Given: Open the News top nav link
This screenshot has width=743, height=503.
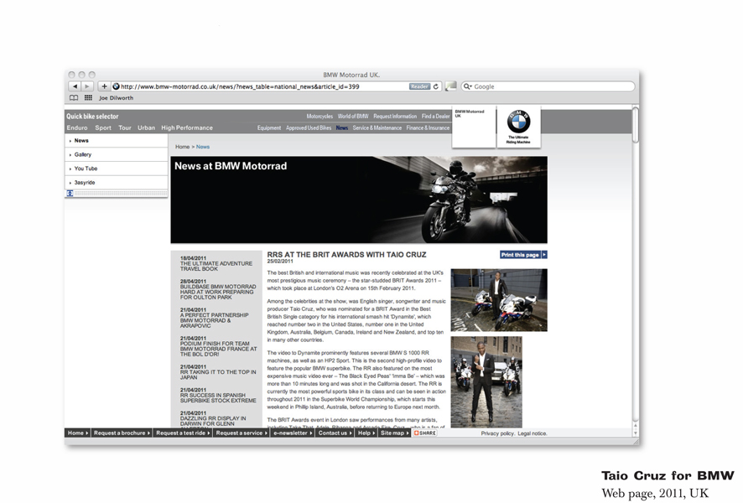Looking at the screenshot, I should coord(342,128).
